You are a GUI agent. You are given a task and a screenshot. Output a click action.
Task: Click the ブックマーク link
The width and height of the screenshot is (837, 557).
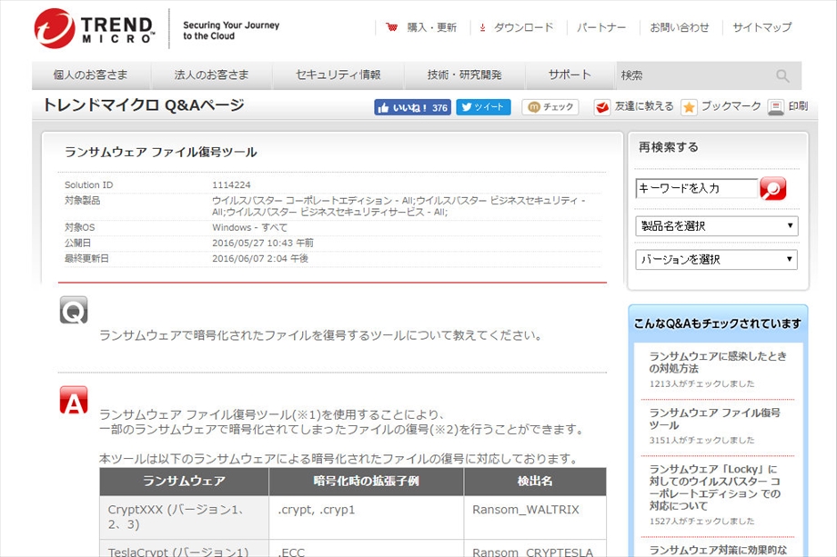pyautogui.click(x=731, y=106)
